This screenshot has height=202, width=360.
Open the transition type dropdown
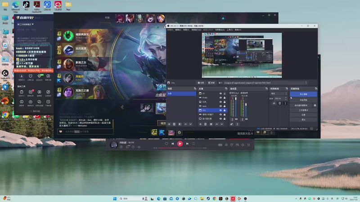click(x=279, y=93)
